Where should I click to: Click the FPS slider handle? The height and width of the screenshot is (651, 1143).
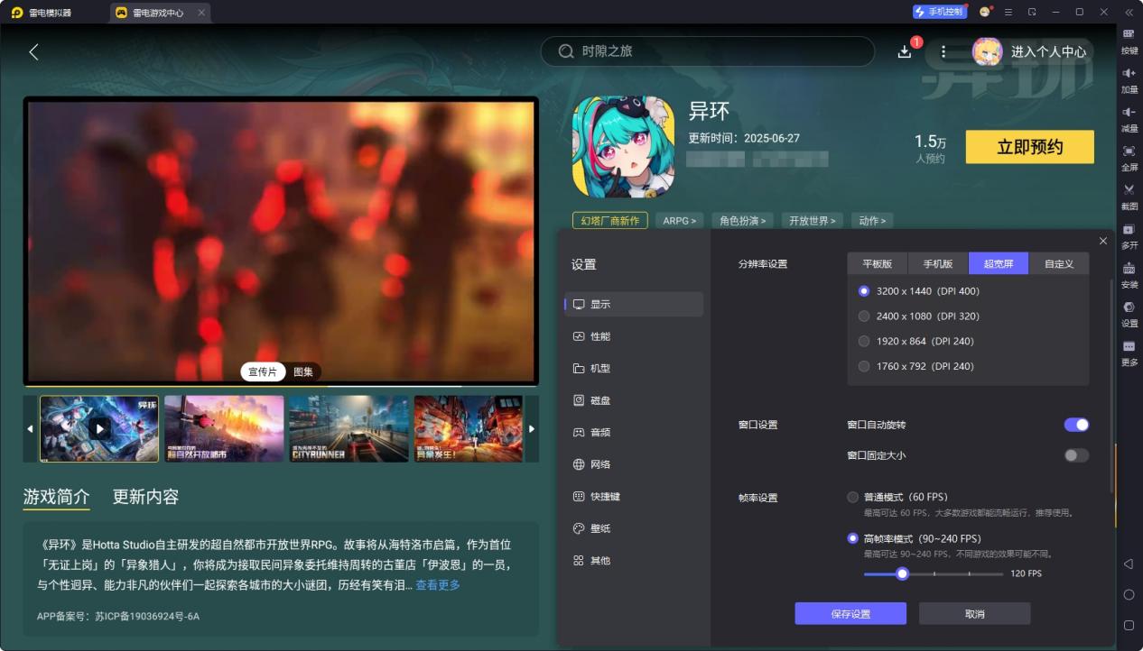click(902, 573)
